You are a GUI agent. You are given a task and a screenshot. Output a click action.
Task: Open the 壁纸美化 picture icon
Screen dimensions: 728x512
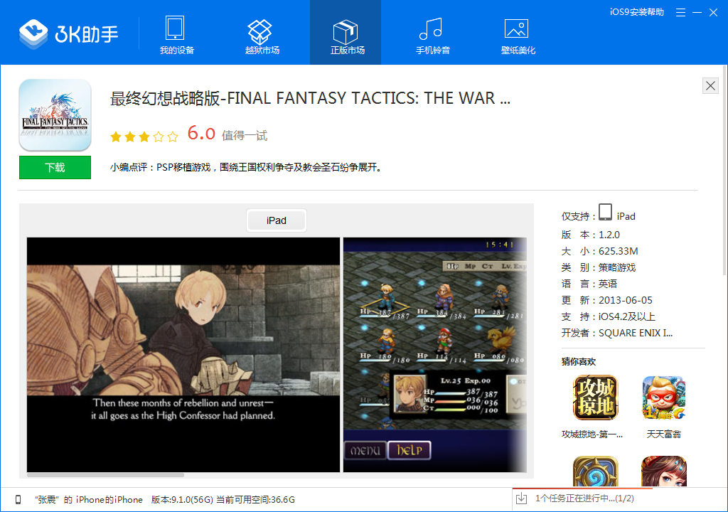516,28
